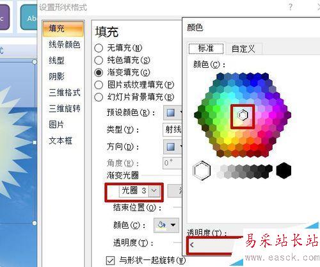The image size is (320, 267).
Task: Pick the center white hexagon in color wheel
Action: [x=243, y=115]
